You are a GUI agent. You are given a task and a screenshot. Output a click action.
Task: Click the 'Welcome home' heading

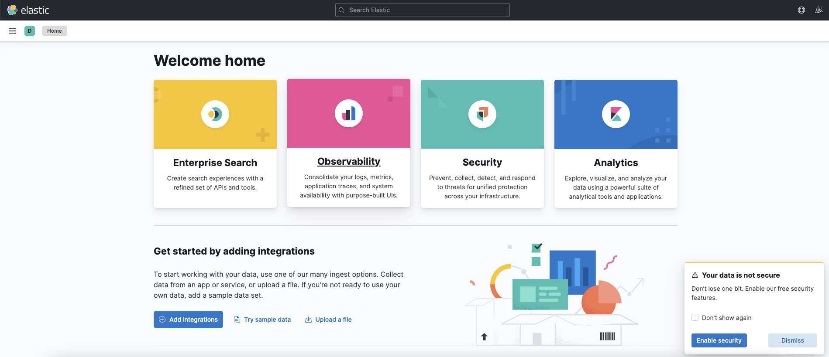pyautogui.click(x=210, y=61)
